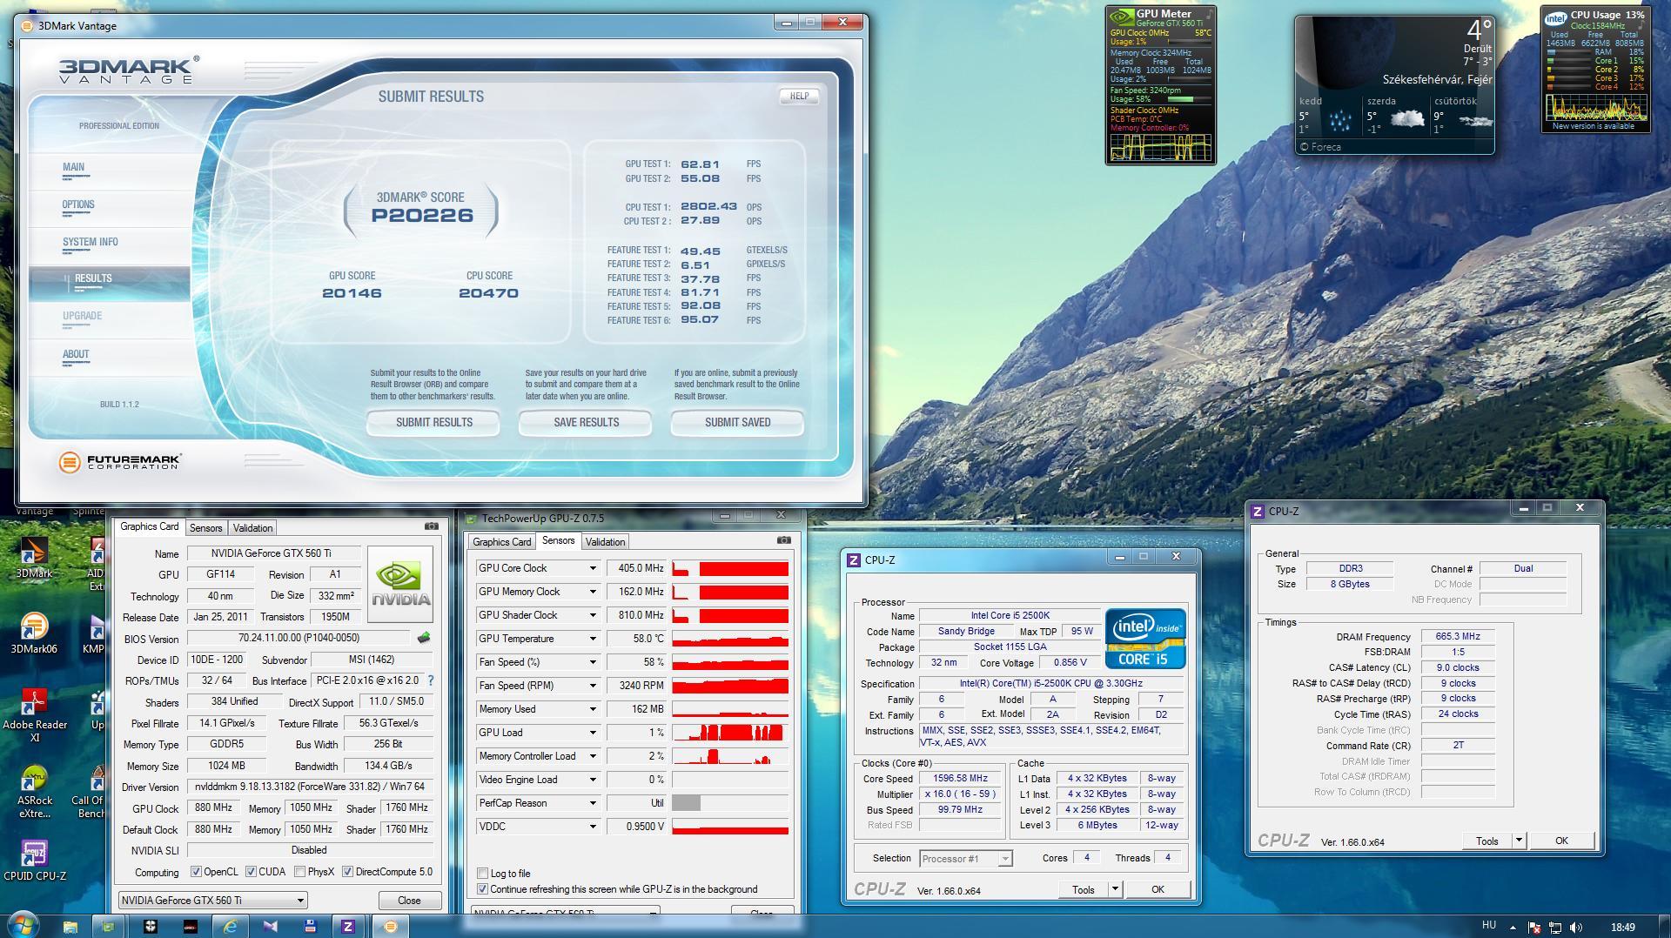
Task: Click the GPU Meter gadget
Action: tap(1160, 84)
